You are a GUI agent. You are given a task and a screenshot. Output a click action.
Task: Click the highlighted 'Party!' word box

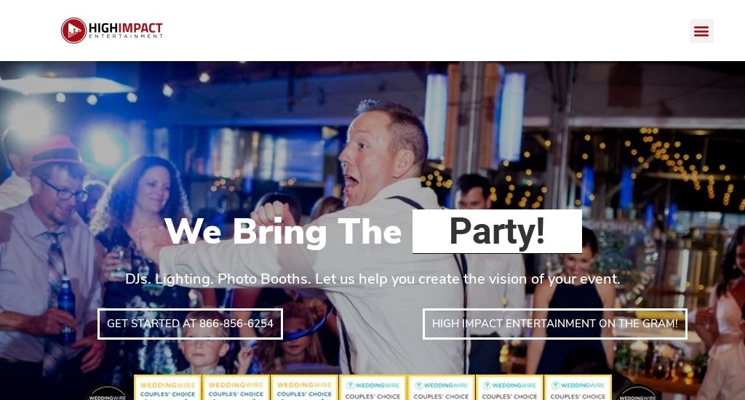pyautogui.click(x=497, y=231)
